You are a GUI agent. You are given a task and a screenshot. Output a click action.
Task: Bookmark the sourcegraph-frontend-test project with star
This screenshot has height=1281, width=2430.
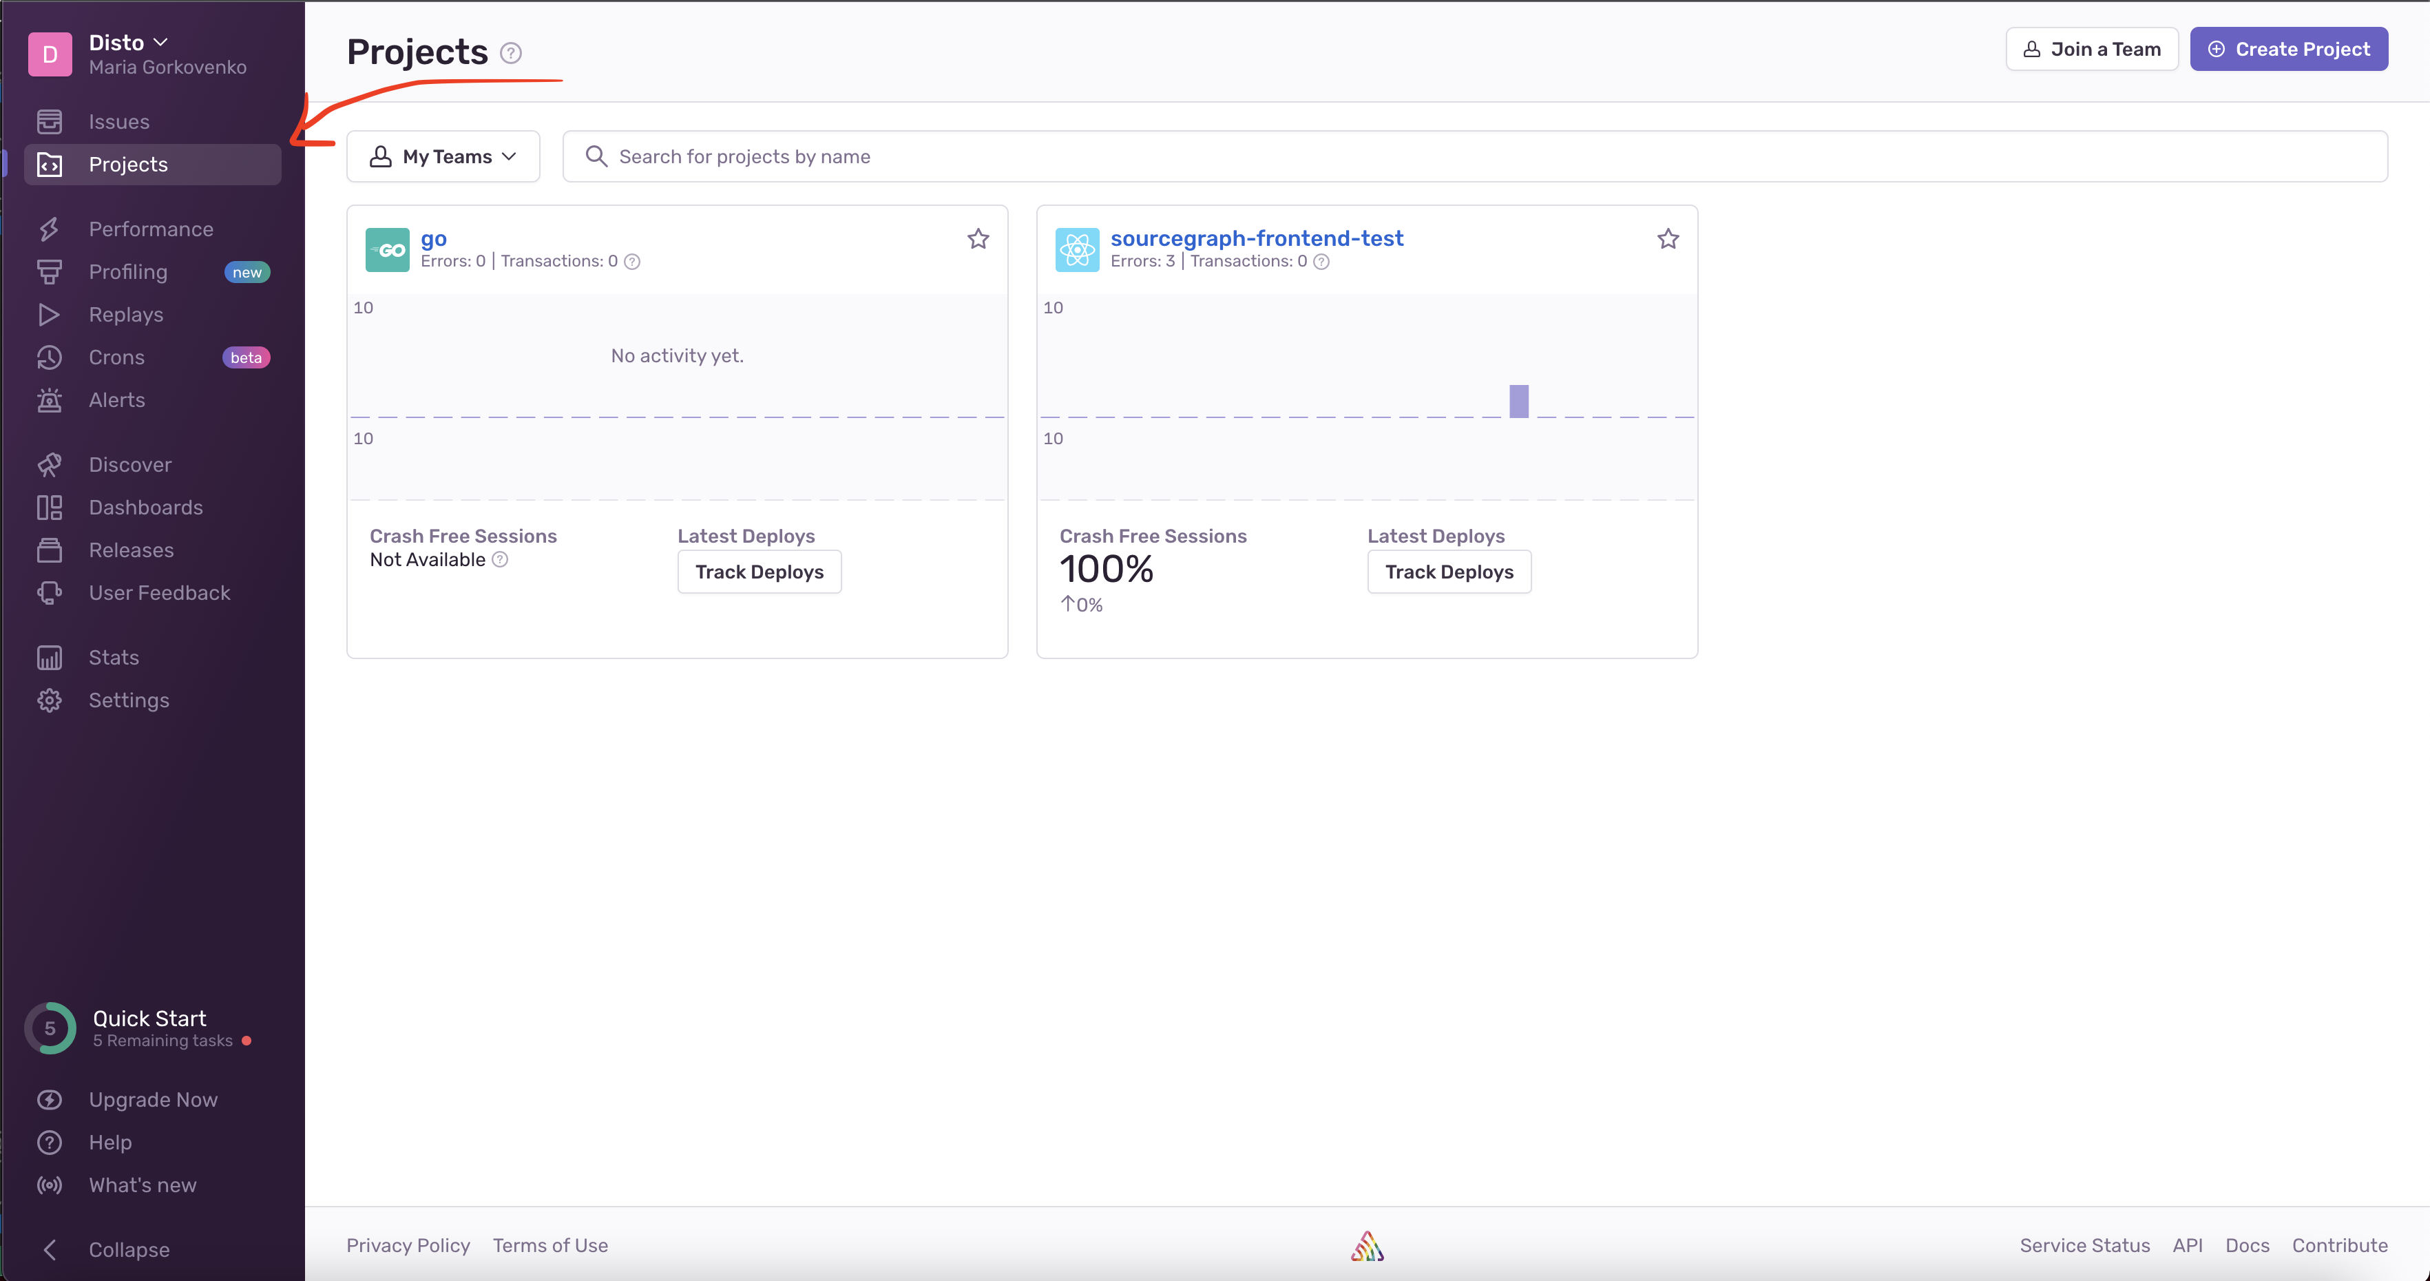[x=1667, y=240]
